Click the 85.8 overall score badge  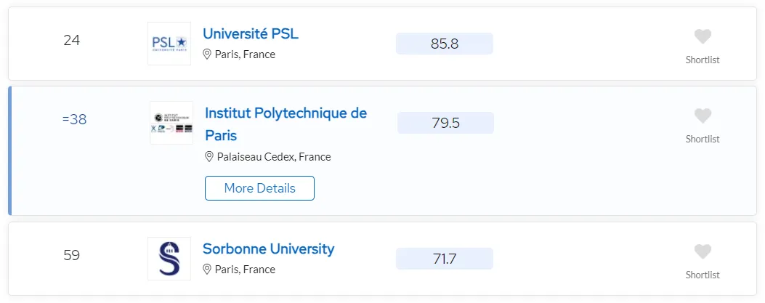click(445, 44)
